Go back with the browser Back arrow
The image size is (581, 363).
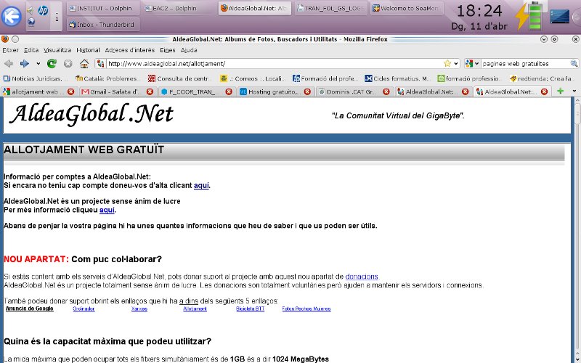pyautogui.click(x=9, y=64)
